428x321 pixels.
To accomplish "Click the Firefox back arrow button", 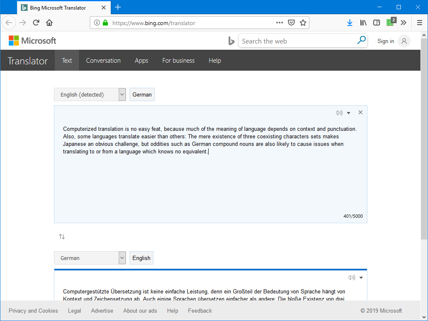I will (x=9, y=23).
